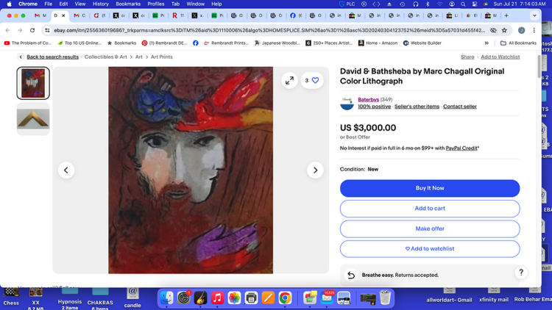Image resolution: width=552 pixels, height=310 pixels.
Task: Click the heart icon to favorite the listing
Action: (x=315, y=81)
